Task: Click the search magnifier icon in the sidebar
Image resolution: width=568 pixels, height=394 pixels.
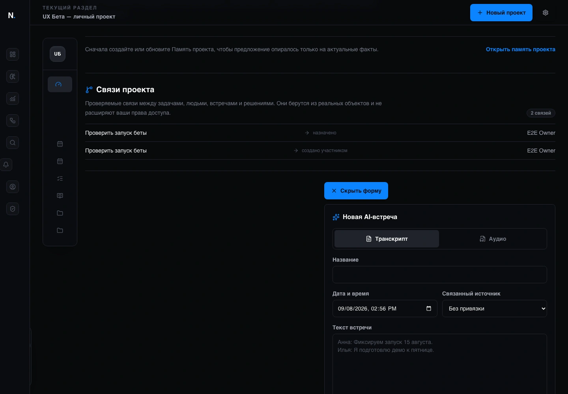Action: (x=13, y=143)
